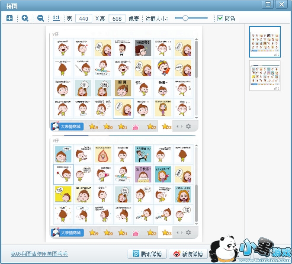
Task: Click the 汗 sticker in upper grid
Action: pyautogui.click(x=83, y=88)
